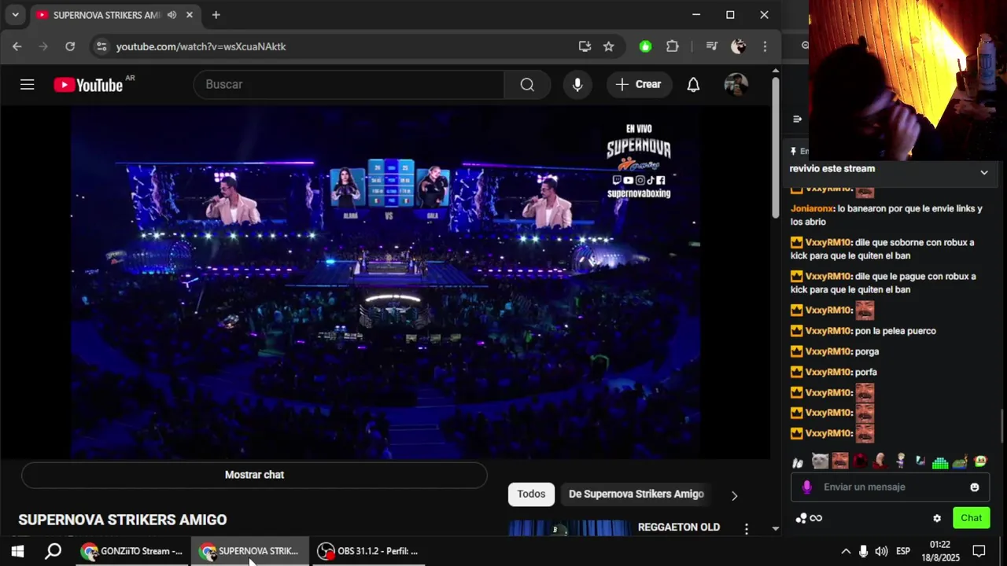The image size is (1007, 566).
Task: Open clock showing 01:22
Action: (939, 551)
